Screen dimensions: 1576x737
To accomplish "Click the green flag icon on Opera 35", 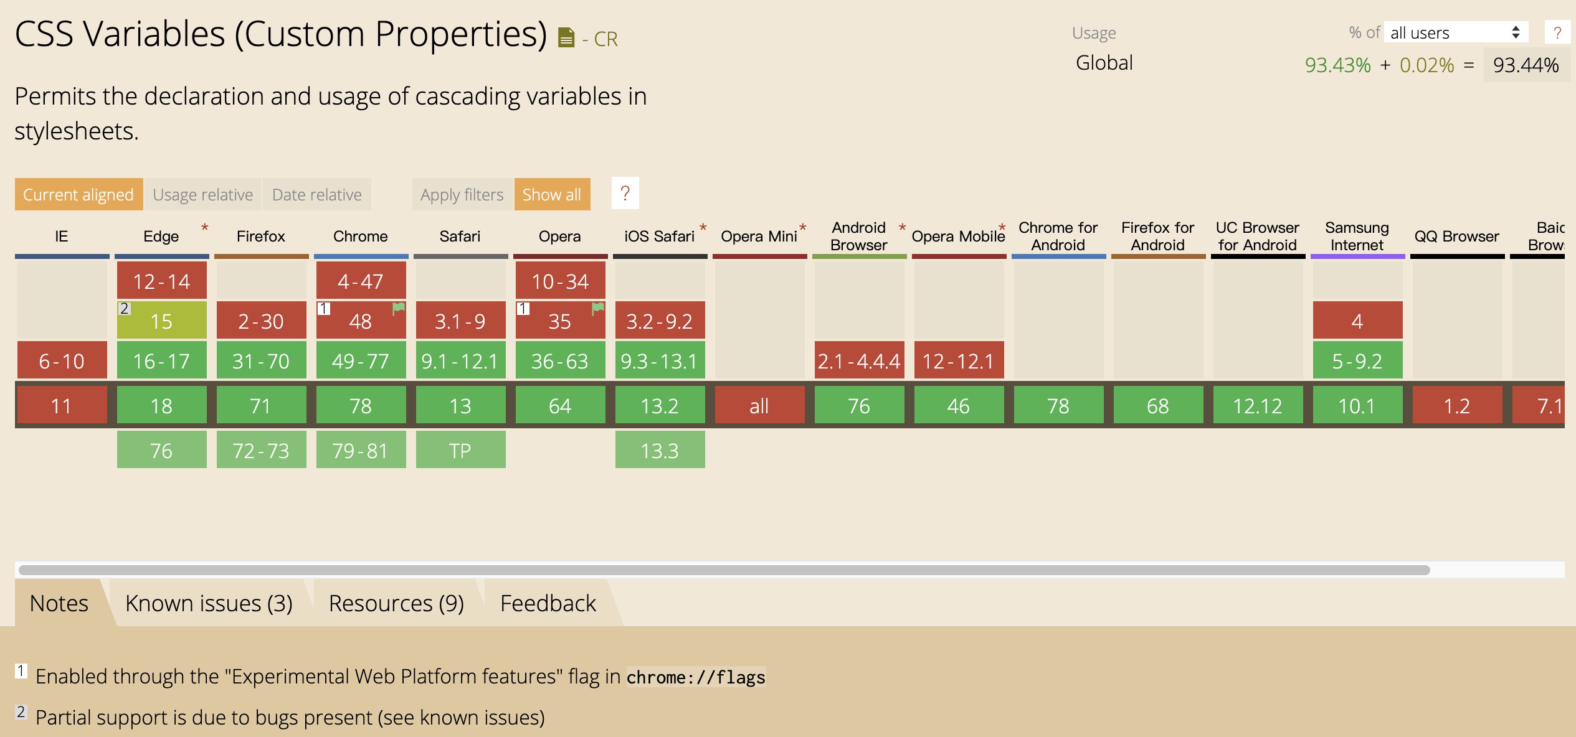I will click(x=598, y=308).
